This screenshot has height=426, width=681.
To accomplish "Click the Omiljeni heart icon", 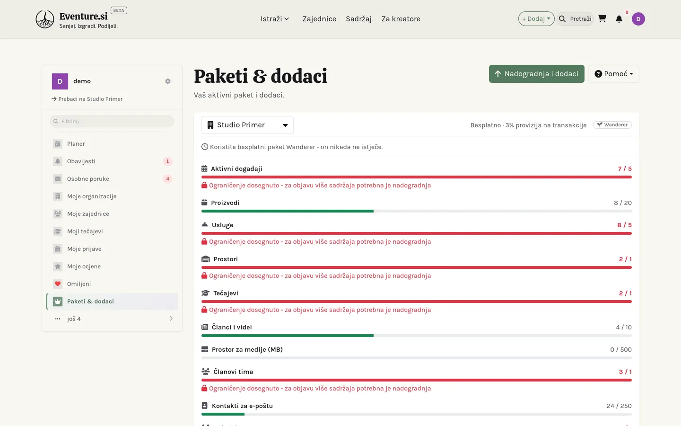I will pos(58,284).
